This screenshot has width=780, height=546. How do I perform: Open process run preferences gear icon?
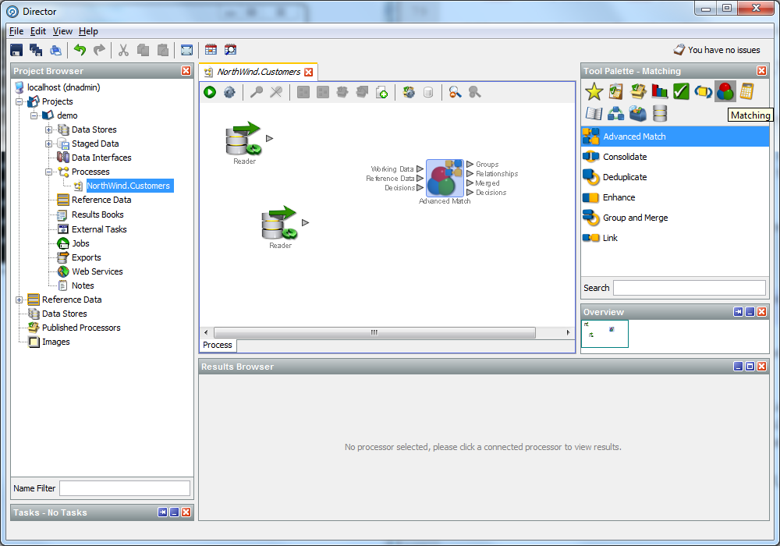229,92
